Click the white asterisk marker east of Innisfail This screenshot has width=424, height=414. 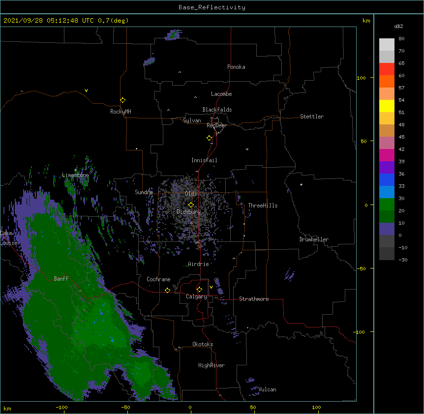tap(247, 149)
